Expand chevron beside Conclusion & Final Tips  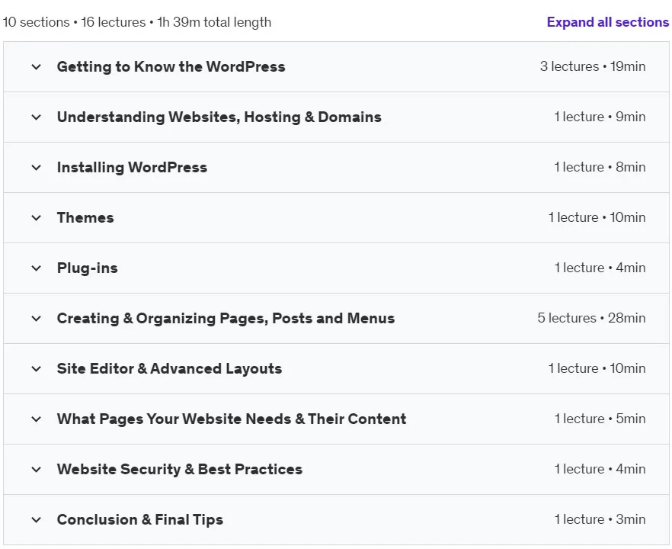click(x=37, y=520)
